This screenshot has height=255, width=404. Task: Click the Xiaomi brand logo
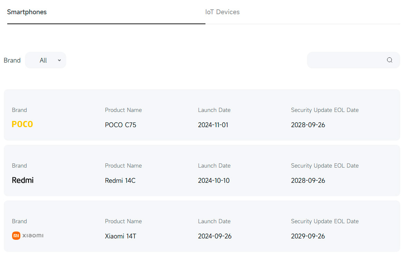28,236
